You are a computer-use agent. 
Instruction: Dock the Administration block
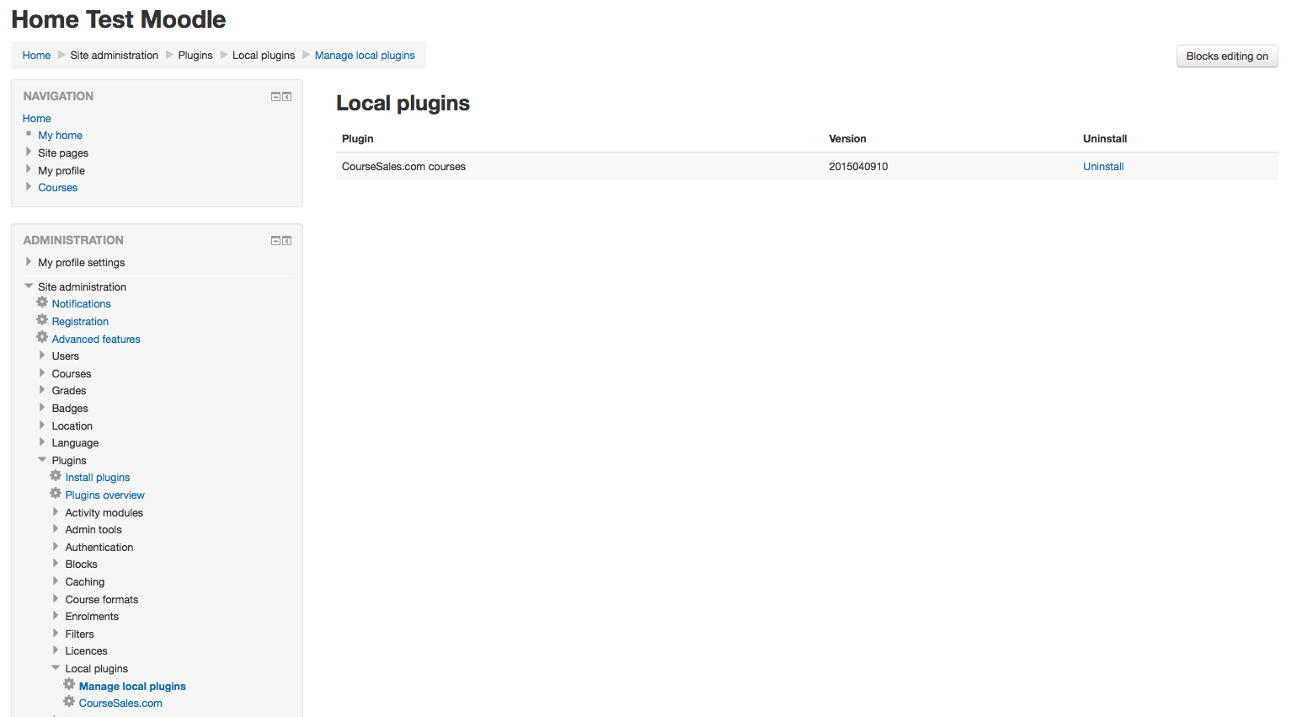(x=287, y=241)
